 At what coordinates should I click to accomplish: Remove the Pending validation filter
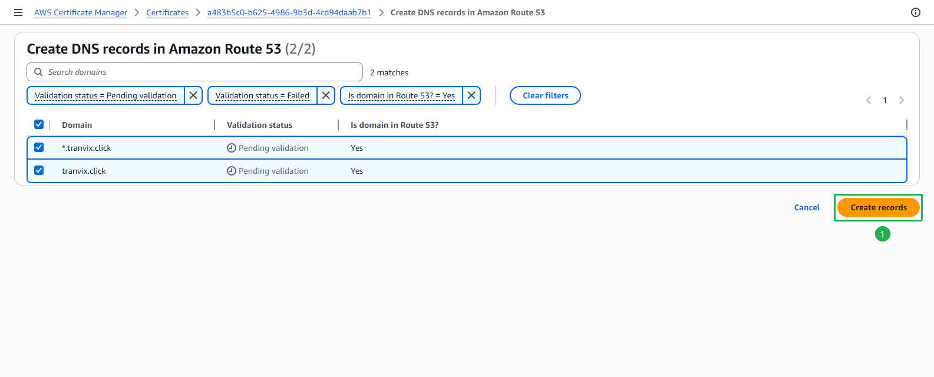193,95
